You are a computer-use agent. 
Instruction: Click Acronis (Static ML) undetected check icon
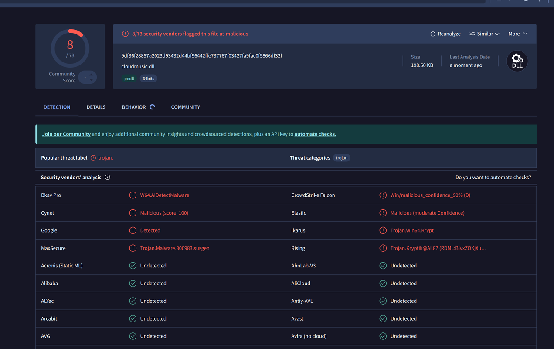133,266
